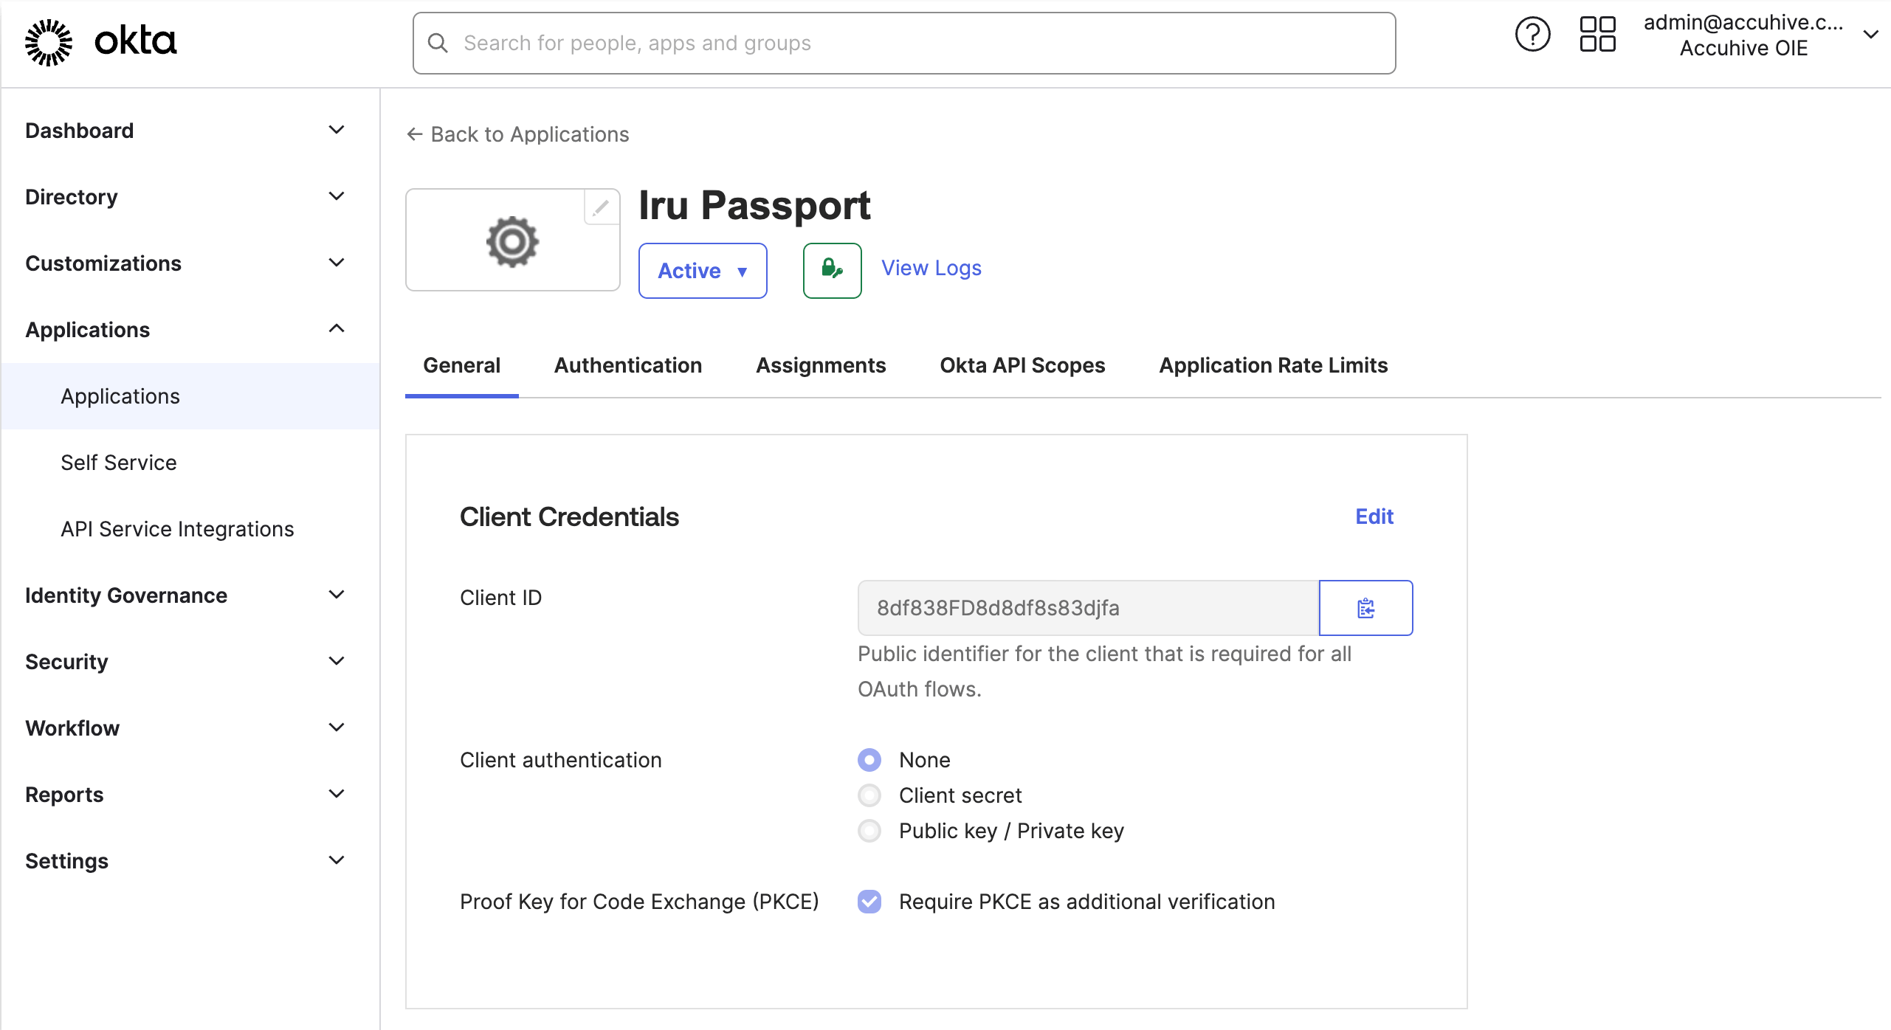
Task: Edit the application logo pencil icon
Action: [x=602, y=207]
